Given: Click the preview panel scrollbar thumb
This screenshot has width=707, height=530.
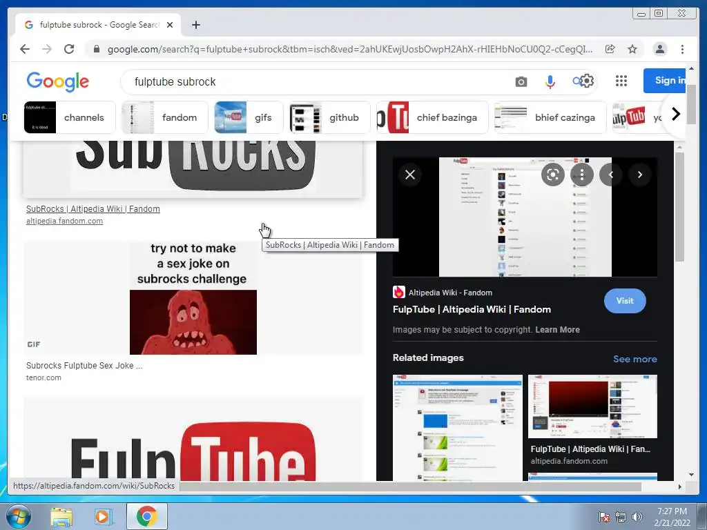Looking at the screenshot, I should pyautogui.click(x=679, y=207).
